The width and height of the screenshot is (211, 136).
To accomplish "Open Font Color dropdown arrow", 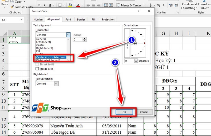I will coord(82,5).
